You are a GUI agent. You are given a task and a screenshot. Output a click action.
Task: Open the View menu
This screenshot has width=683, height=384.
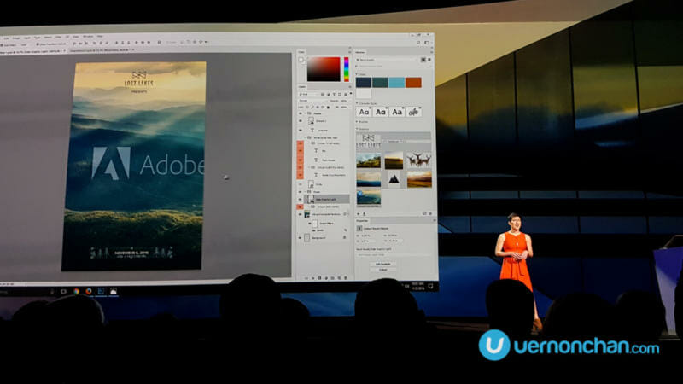[x=76, y=37]
